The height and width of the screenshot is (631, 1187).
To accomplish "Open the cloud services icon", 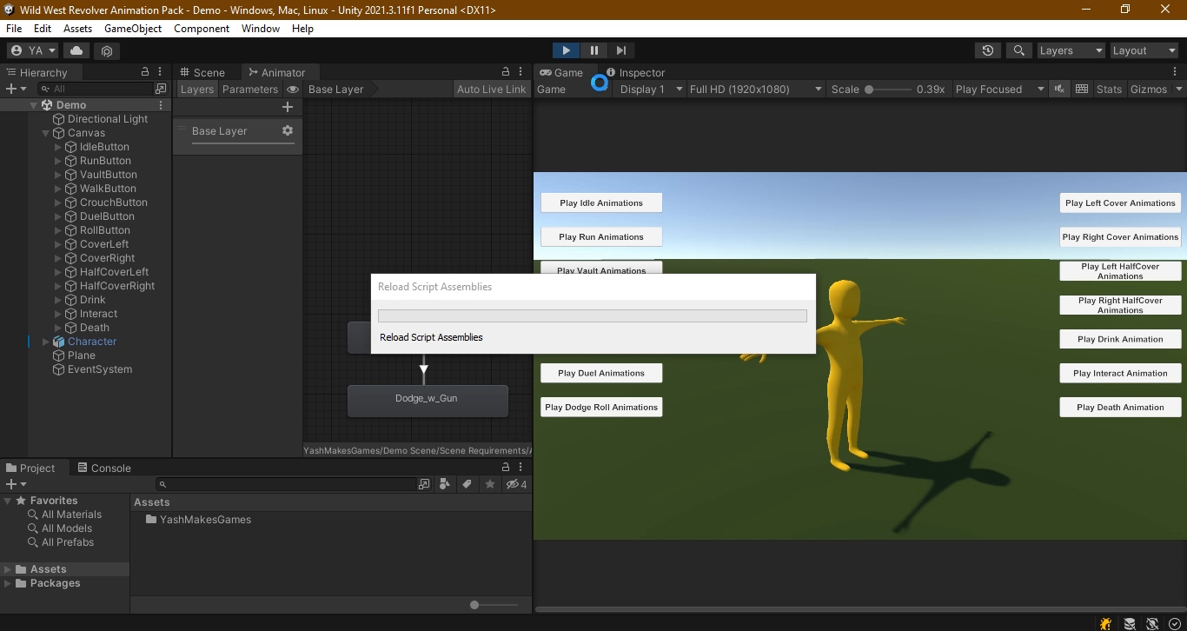I will coord(76,50).
